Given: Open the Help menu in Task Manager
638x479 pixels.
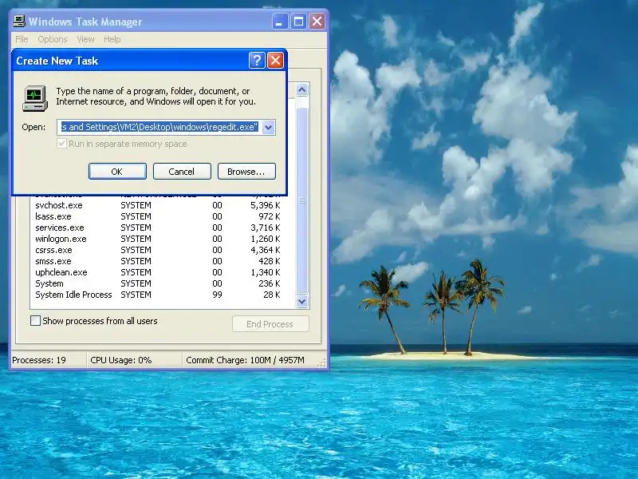Looking at the screenshot, I should (112, 39).
